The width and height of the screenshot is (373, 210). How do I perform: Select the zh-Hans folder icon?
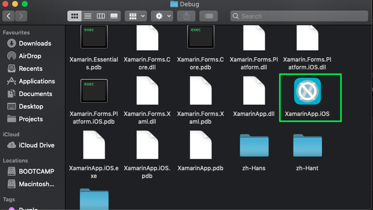(x=254, y=145)
